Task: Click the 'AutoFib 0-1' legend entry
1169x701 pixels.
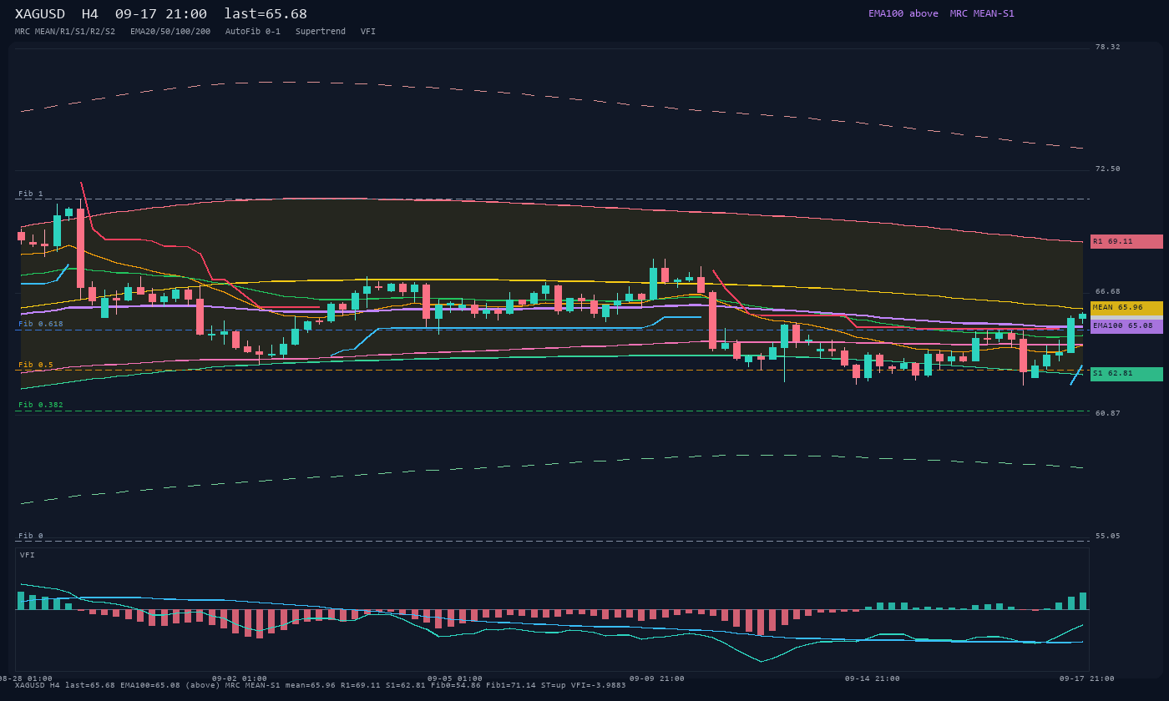Action: (x=253, y=32)
